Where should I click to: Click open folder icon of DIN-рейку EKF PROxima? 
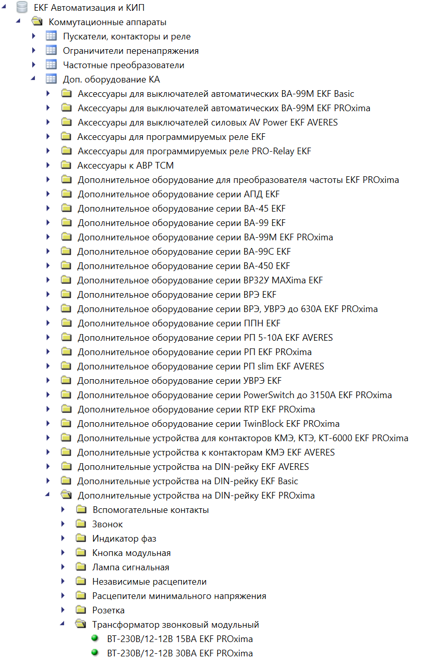click(x=66, y=495)
